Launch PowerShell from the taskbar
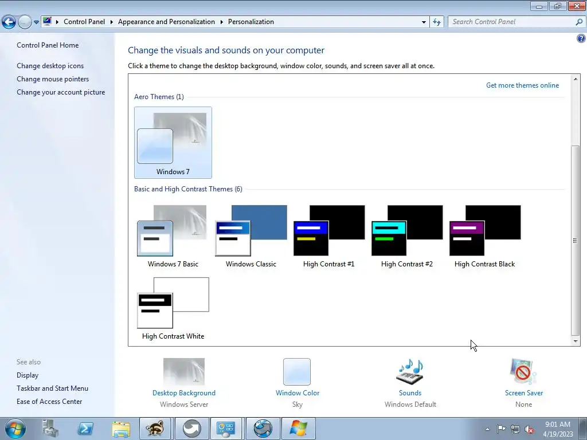Screen dimensions: 587x440 pyautogui.click(x=85, y=429)
